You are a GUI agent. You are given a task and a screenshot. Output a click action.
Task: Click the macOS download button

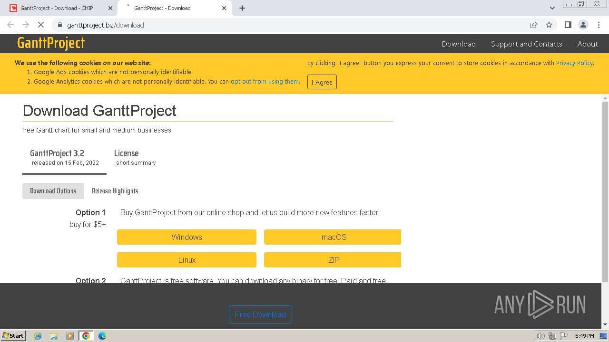333,237
